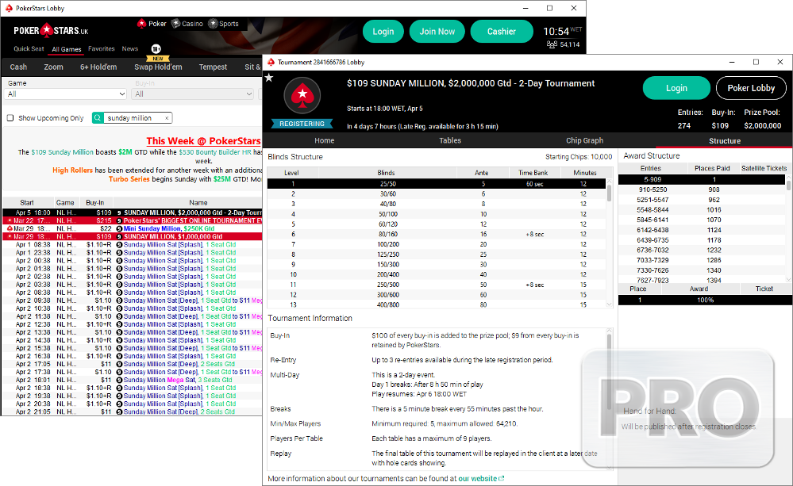
Task: Select the Sports product icon in the lobby header
Action: coord(213,23)
